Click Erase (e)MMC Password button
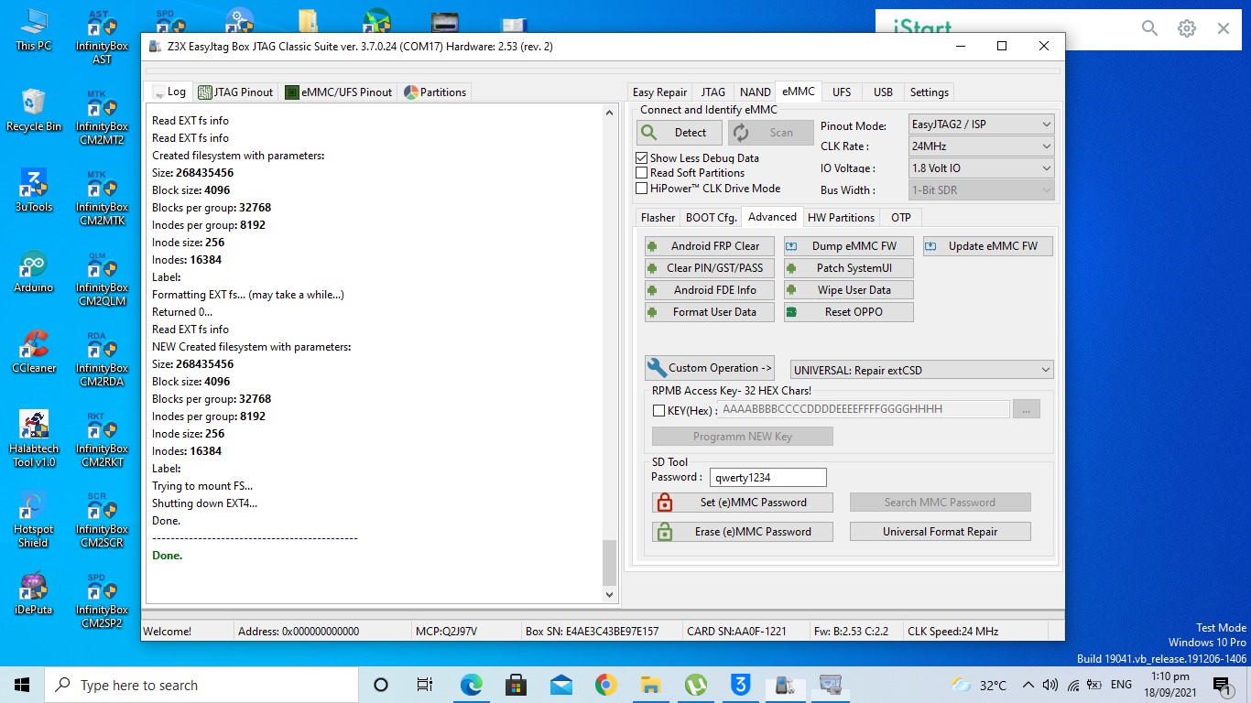Viewport: 1251px width, 703px height. tap(743, 532)
